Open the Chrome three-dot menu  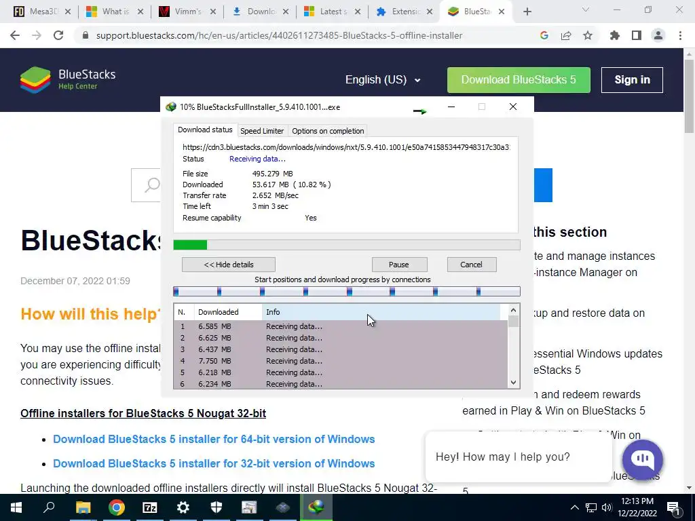(680, 35)
